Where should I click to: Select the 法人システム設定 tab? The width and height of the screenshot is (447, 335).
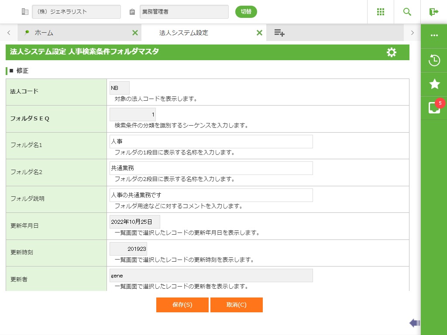183,33
